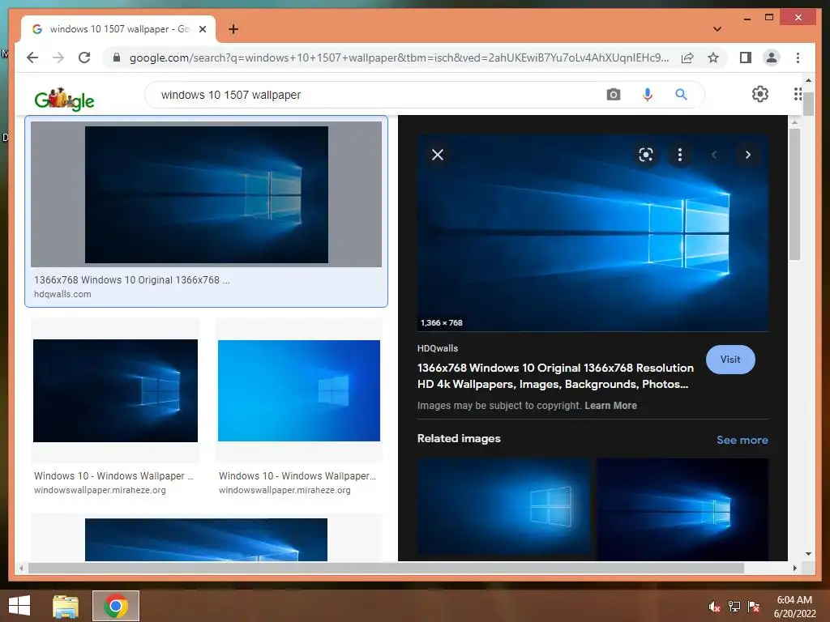Screen dimensions: 830x622
Task: Click the Google doodle logo
Action: [64, 98]
